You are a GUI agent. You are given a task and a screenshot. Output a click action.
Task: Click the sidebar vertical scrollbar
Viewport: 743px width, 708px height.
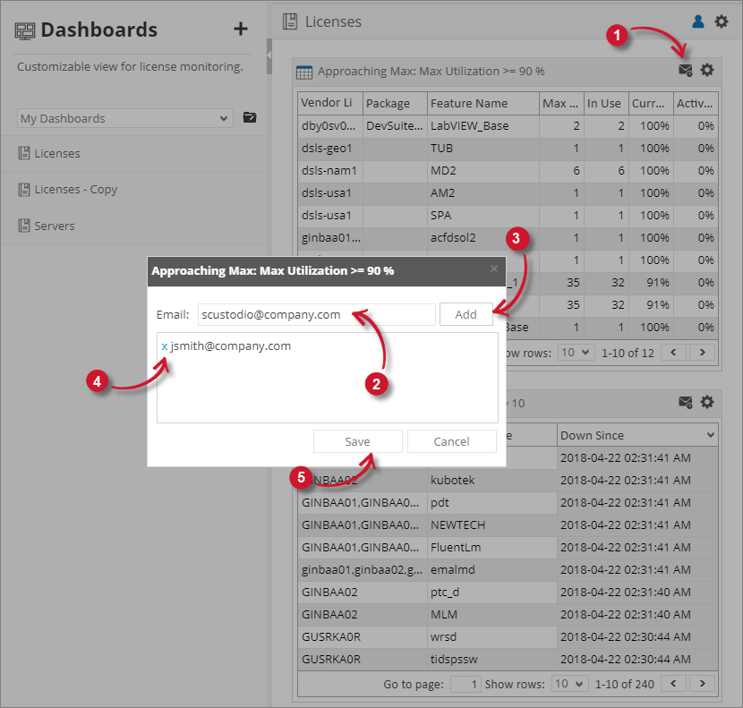point(269,57)
